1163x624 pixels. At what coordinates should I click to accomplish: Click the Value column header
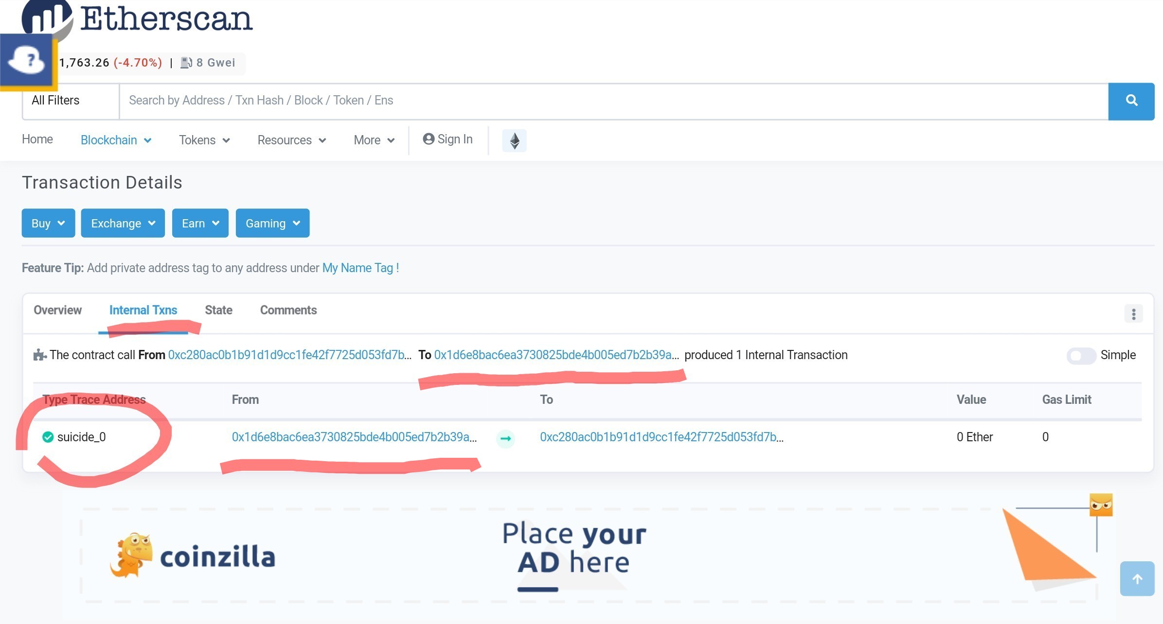point(971,399)
